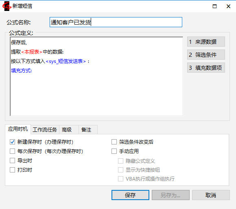Image resolution: width=236 pixels, height=209 pixels.
Task: Open the 1 来源数据 button
Action: click(x=206, y=42)
